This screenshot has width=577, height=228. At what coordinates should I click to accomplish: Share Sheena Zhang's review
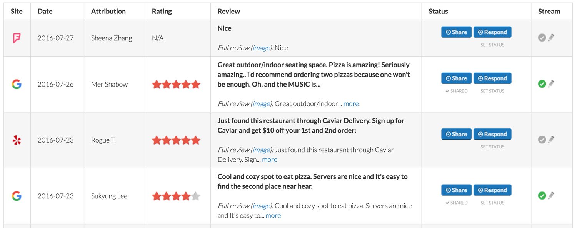click(x=456, y=32)
